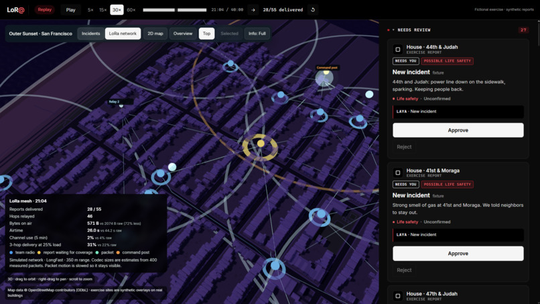Click the 27 needs-review count badge

(x=523, y=30)
